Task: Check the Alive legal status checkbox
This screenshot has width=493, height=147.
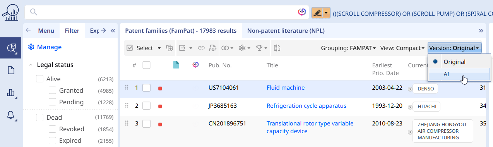Action: 39,79
